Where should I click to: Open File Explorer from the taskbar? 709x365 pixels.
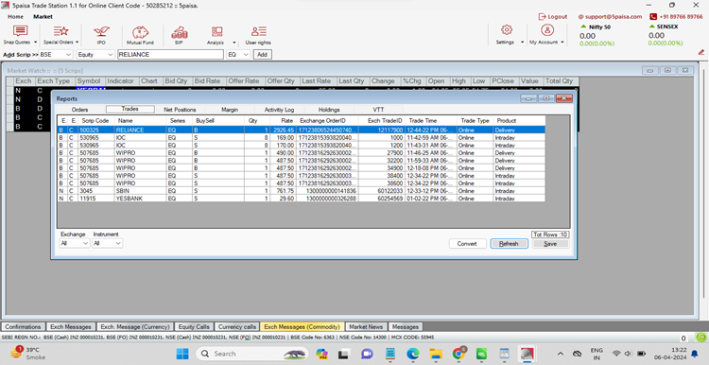point(436,354)
